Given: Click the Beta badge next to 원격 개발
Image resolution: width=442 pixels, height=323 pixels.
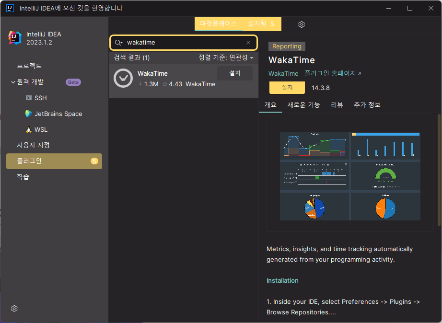Looking at the screenshot, I should pos(73,82).
